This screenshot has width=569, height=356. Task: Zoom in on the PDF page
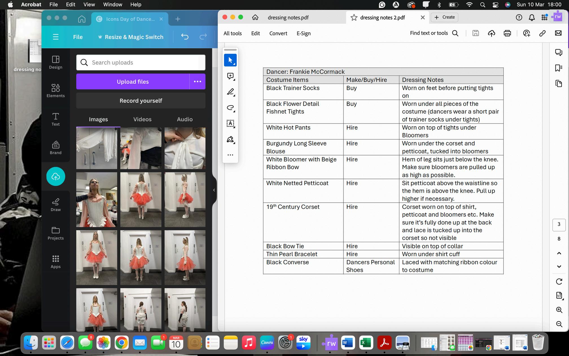point(559,310)
